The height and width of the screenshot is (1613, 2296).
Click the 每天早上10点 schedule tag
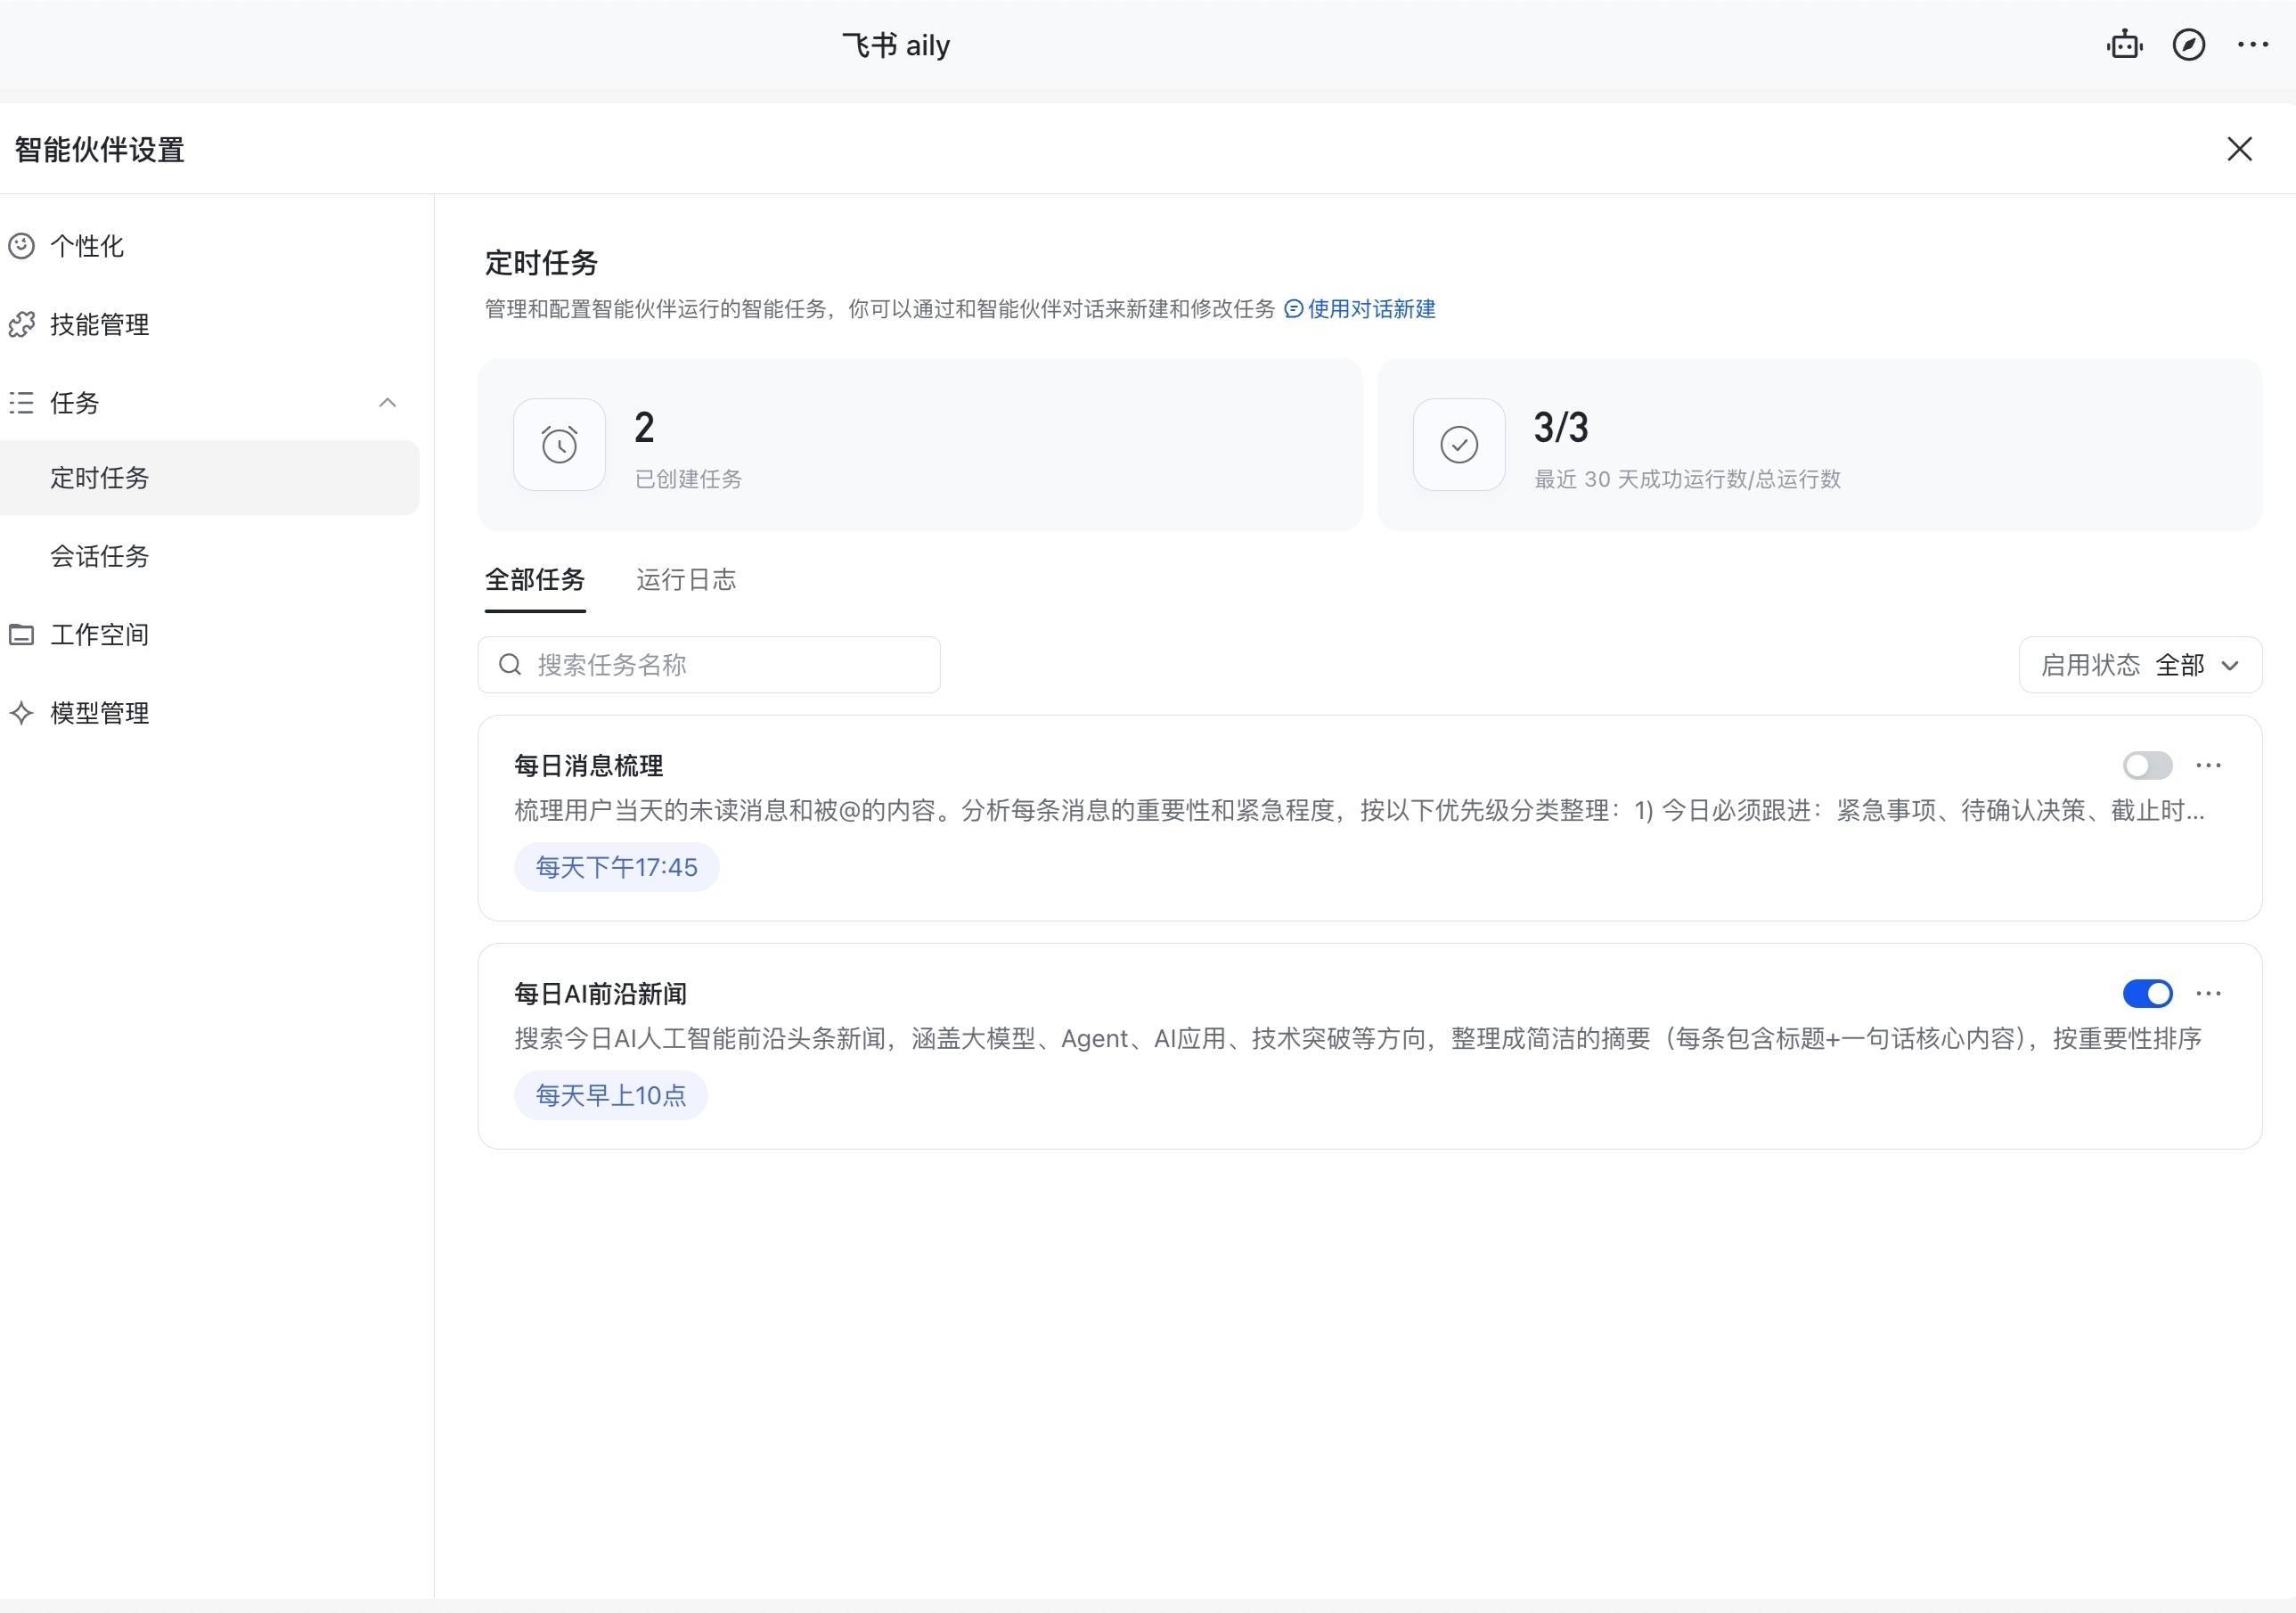(x=610, y=1095)
